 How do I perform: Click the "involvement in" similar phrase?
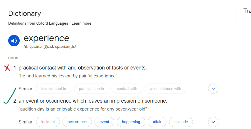click(x=53, y=89)
